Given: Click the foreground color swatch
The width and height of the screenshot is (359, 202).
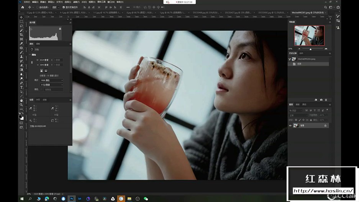Looking at the screenshot, I should 21,117.
